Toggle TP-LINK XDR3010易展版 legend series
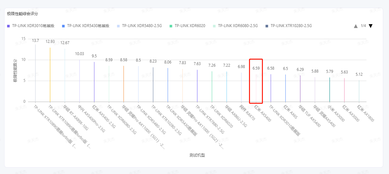The height and width of the screenshot is (174, 389). pyautogui.click(x=31, y=26)
